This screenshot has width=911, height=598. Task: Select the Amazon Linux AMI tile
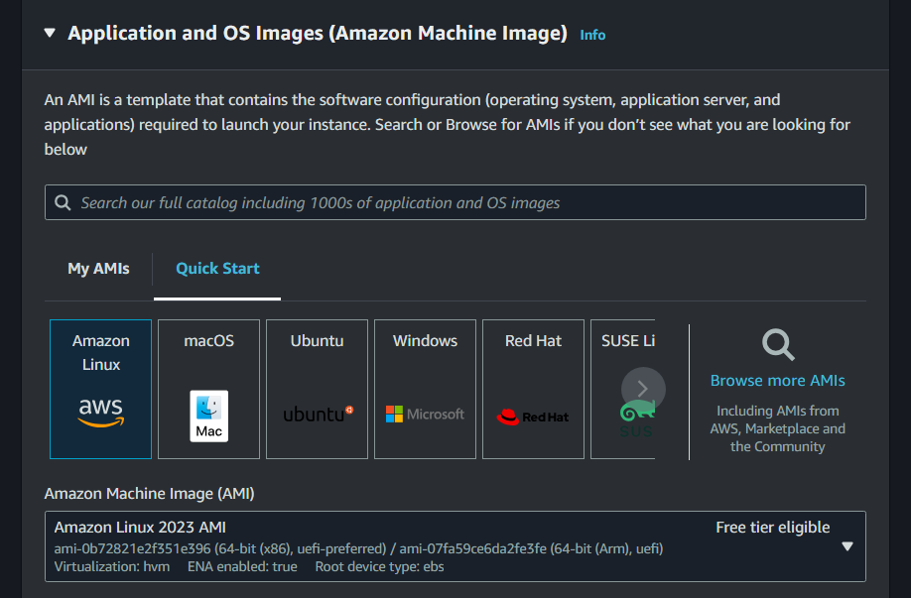point(100,389)
